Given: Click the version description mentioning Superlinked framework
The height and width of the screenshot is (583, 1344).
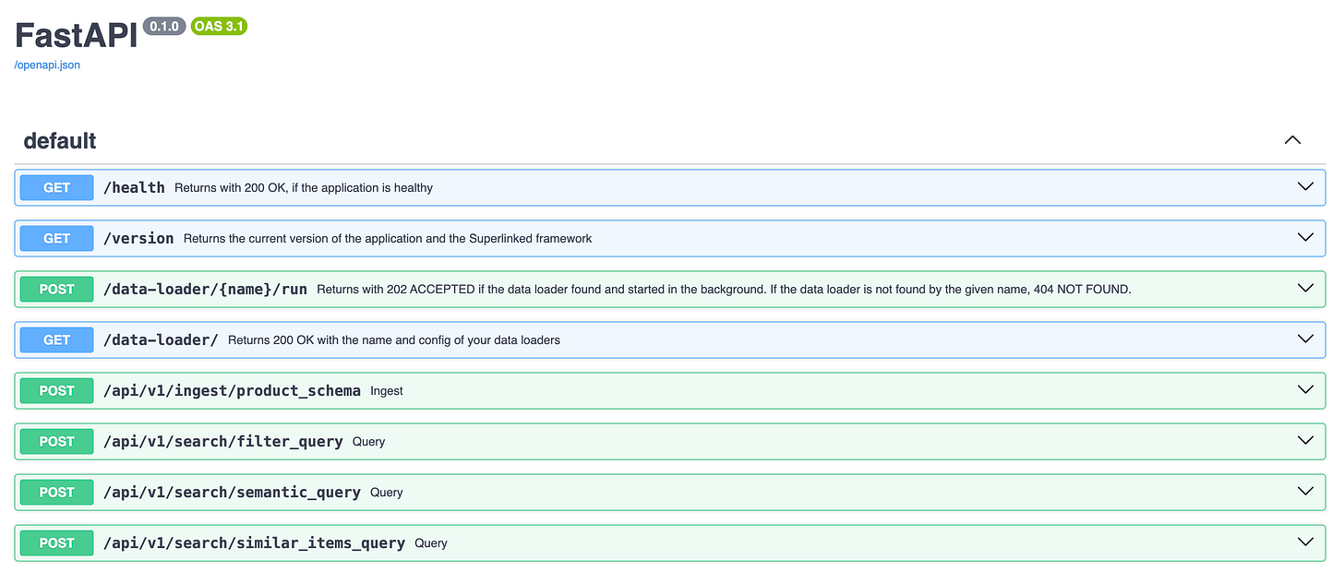Looking at the screenshot, I should pyautogui.click(x=388, y=238).
